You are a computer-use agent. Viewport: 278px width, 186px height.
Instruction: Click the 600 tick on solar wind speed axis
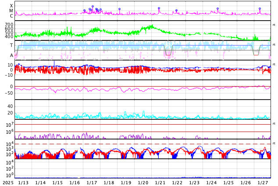tap(9, 29)
